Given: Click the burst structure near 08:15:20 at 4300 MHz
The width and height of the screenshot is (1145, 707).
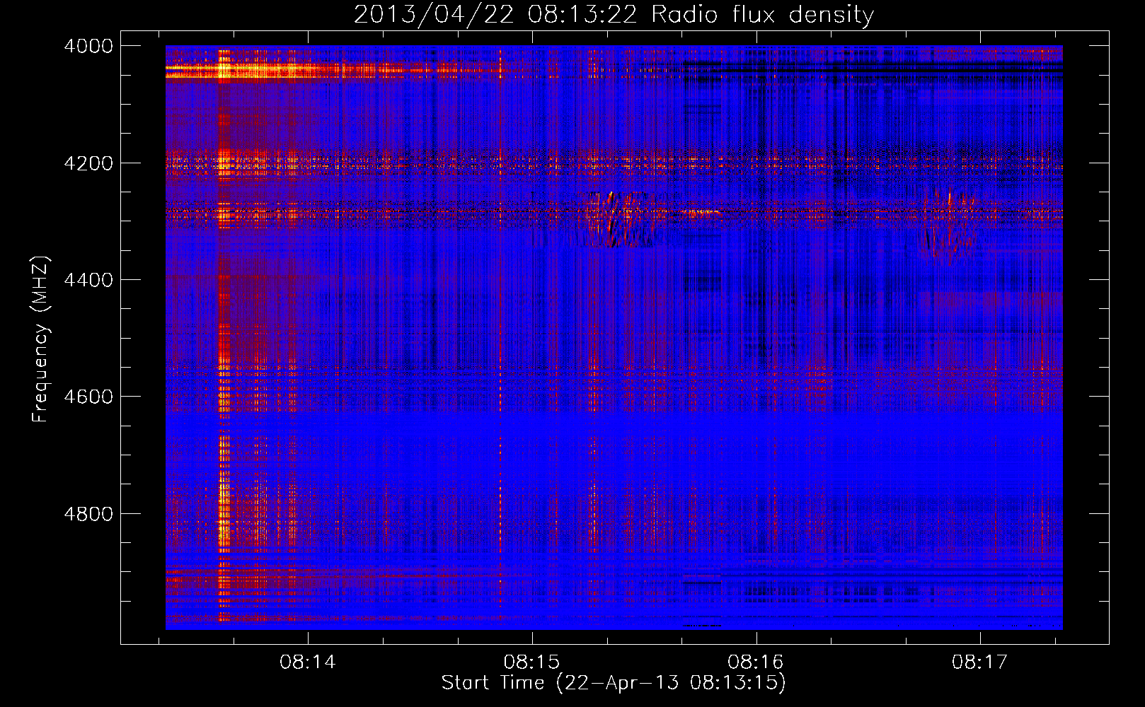Looking at the screenshot, I should click(618, 218).
